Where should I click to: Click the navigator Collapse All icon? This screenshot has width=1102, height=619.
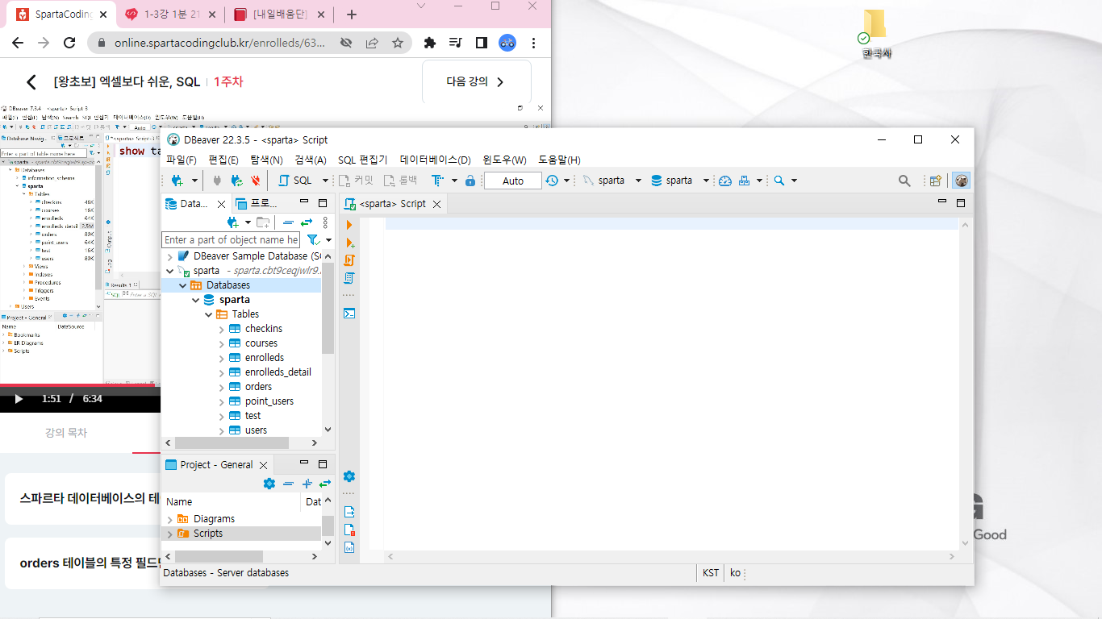click(288, 222)
